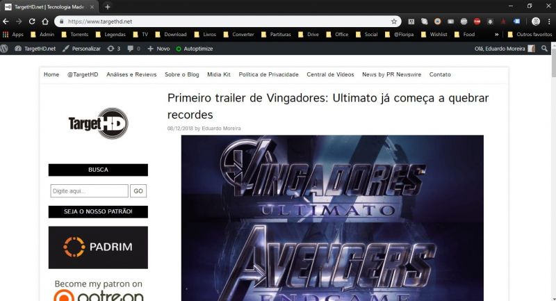This screenshot has height=301, width=556.
Task: Click the TargetHD site logo
Action: (x=98, y=123)
